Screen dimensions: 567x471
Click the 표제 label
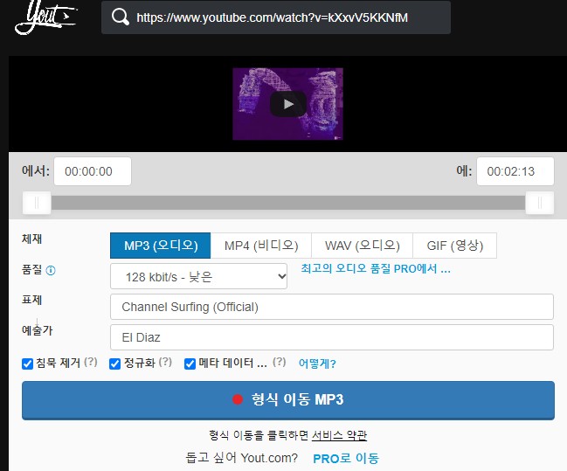31,300
